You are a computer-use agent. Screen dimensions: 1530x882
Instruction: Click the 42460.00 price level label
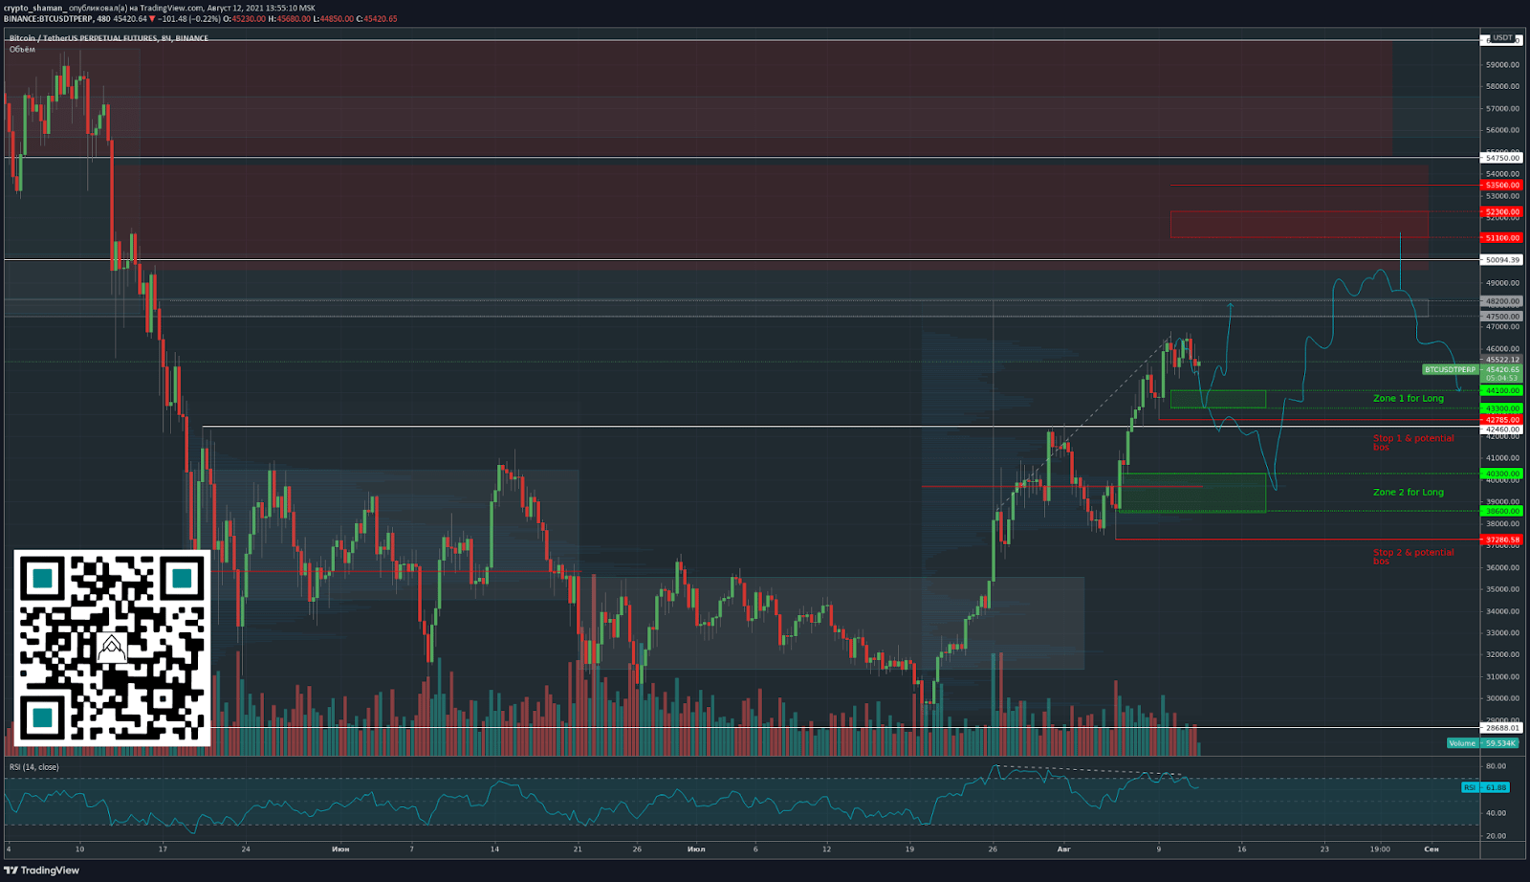[x=1501, y=430]
